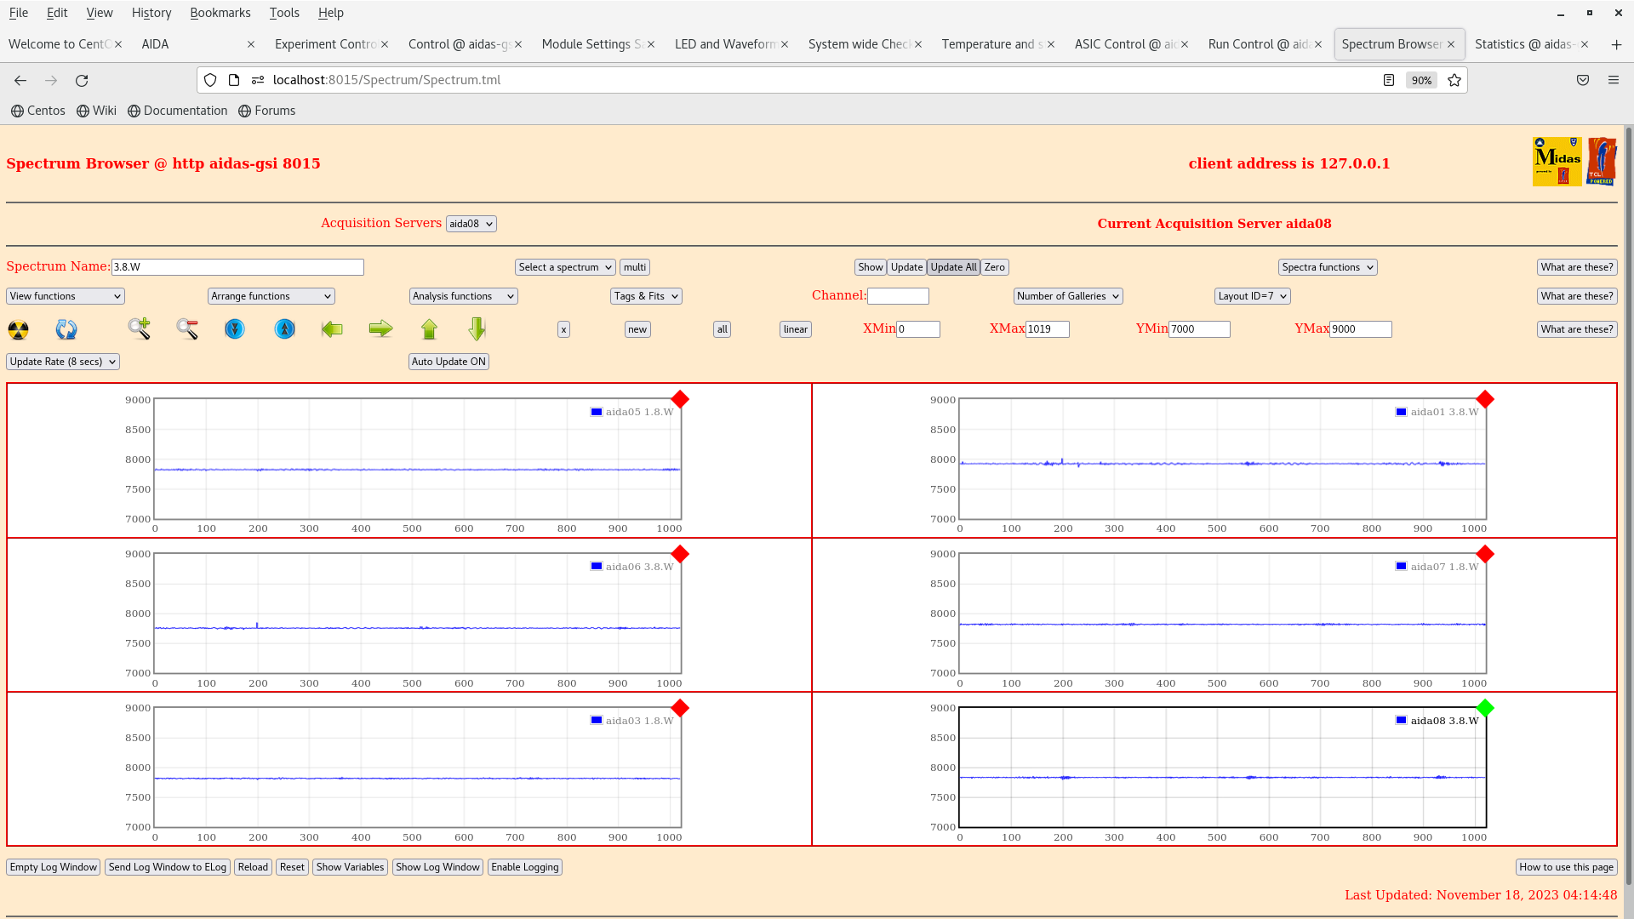Click the Spectrum Name input field
Screen dimensions: 1634x919
click(237, 267)
